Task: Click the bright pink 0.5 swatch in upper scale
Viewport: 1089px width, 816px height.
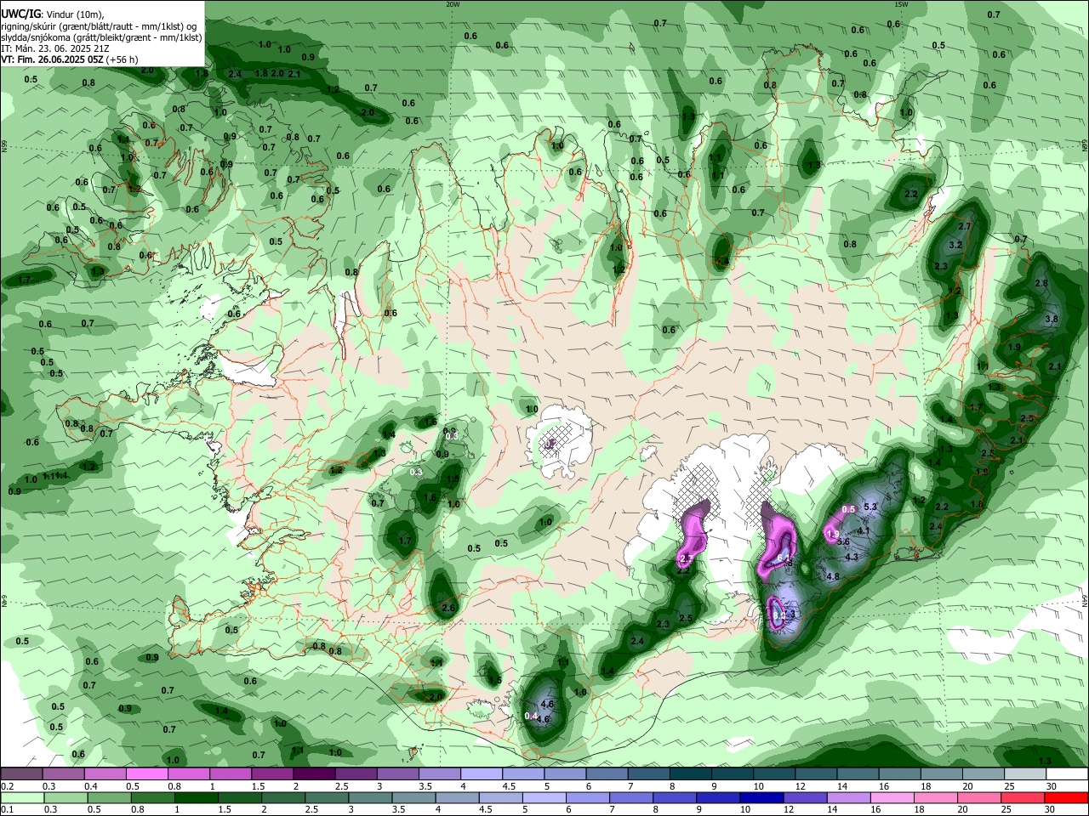Action: pos(146,773)
